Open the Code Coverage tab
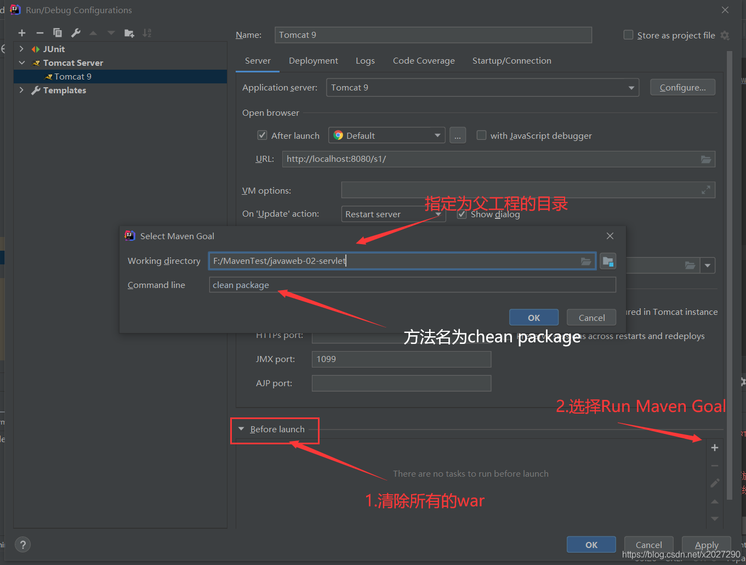Image resolution: width=746 pixels, height=565 pixels. click(424, 61)
